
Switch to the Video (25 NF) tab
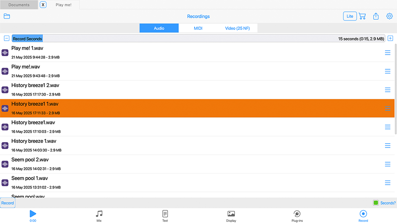pyautogui.click(x=238, y=28)
